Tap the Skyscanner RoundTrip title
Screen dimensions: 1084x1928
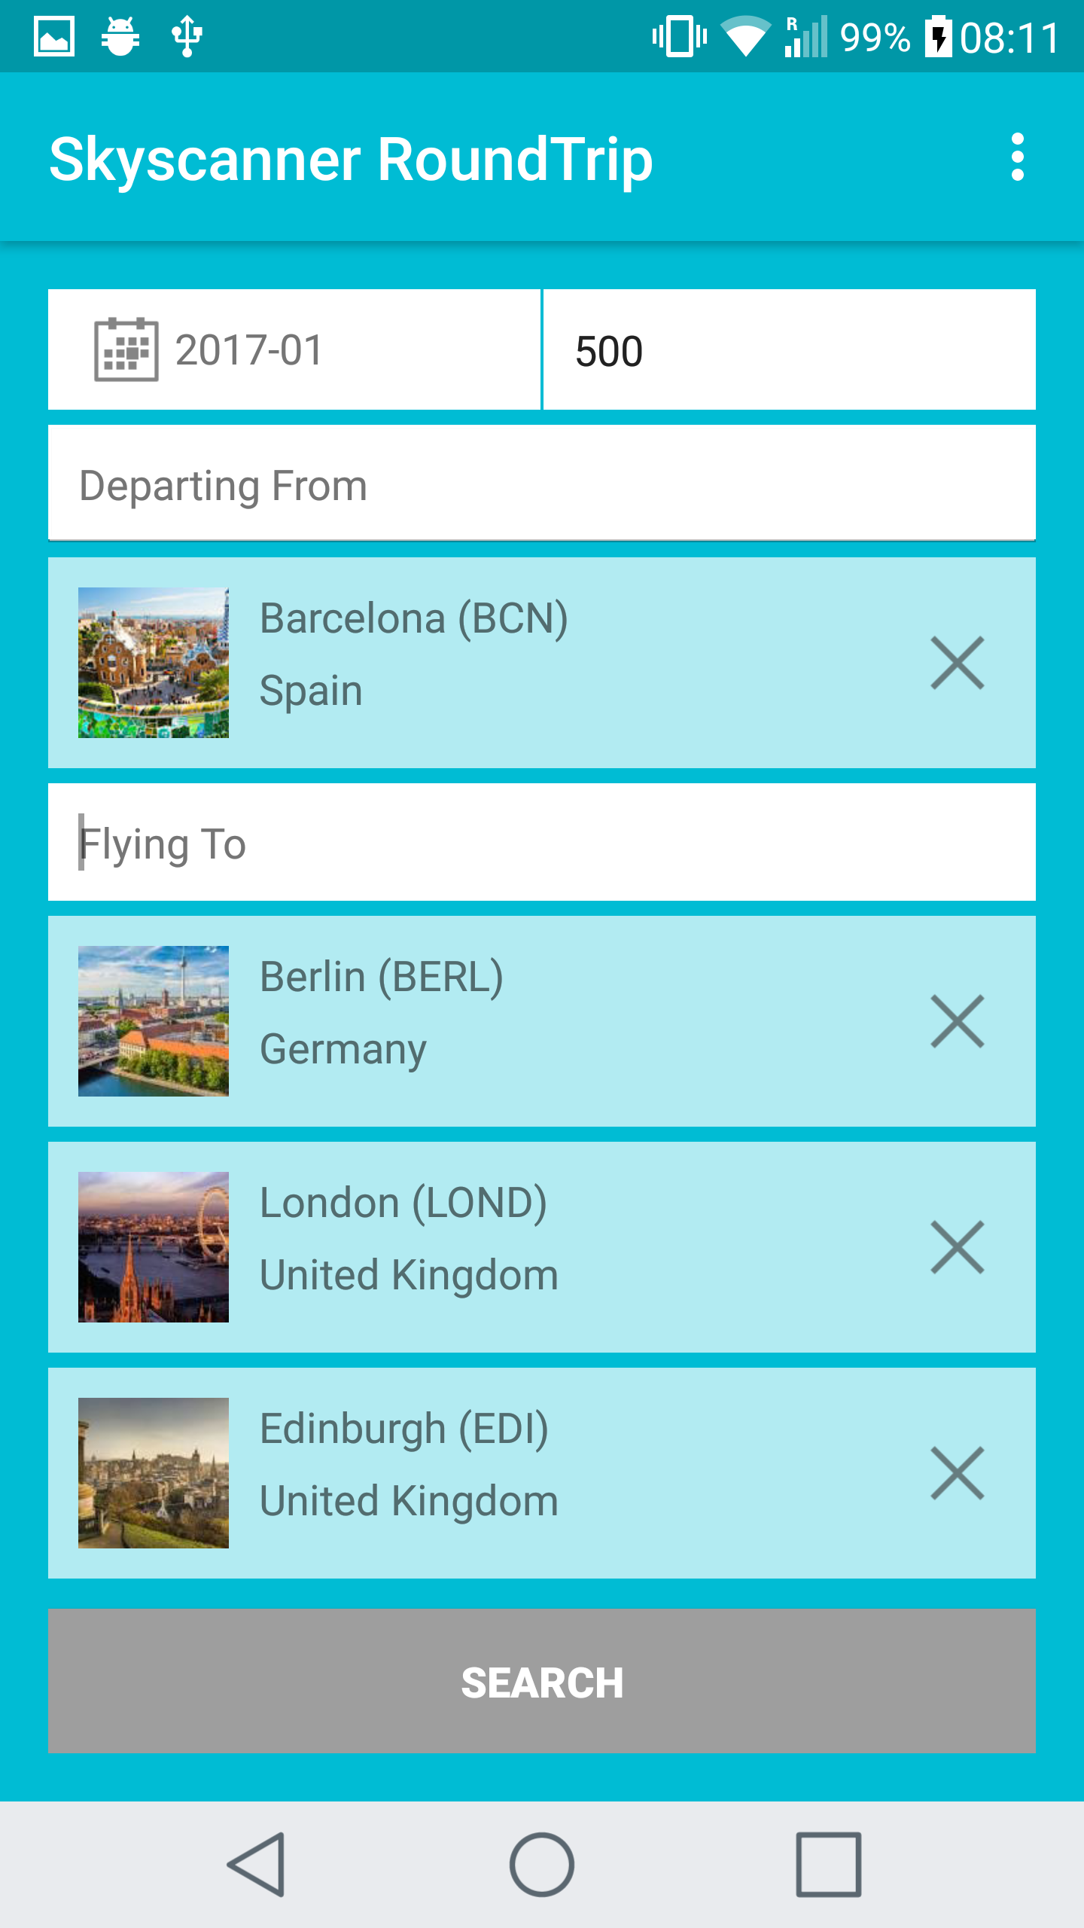pyautogui.click(x=351, y=159)
